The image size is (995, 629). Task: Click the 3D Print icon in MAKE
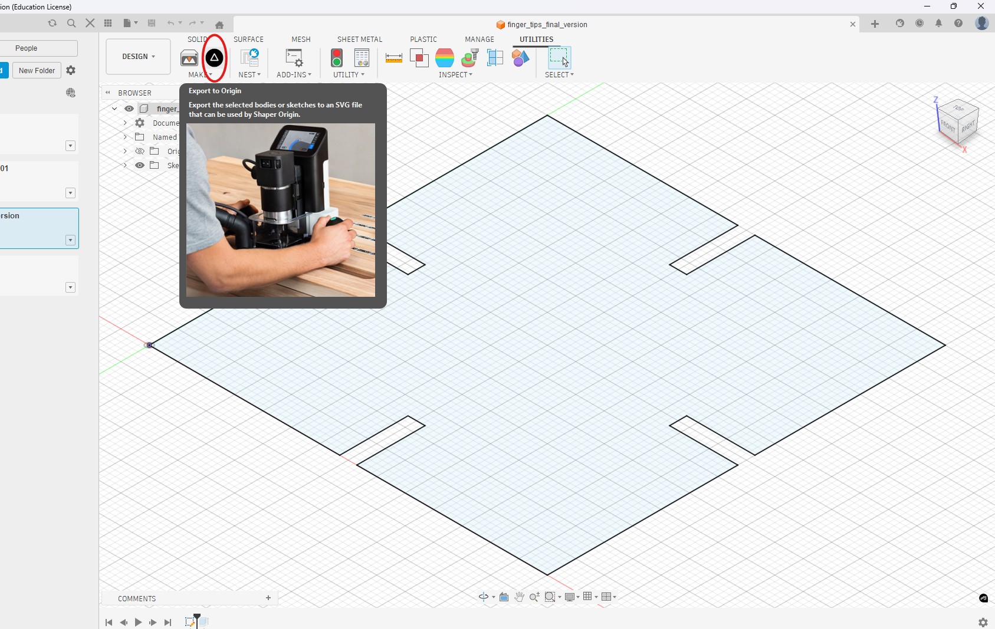pyautogui.click(x=189, y=58)
